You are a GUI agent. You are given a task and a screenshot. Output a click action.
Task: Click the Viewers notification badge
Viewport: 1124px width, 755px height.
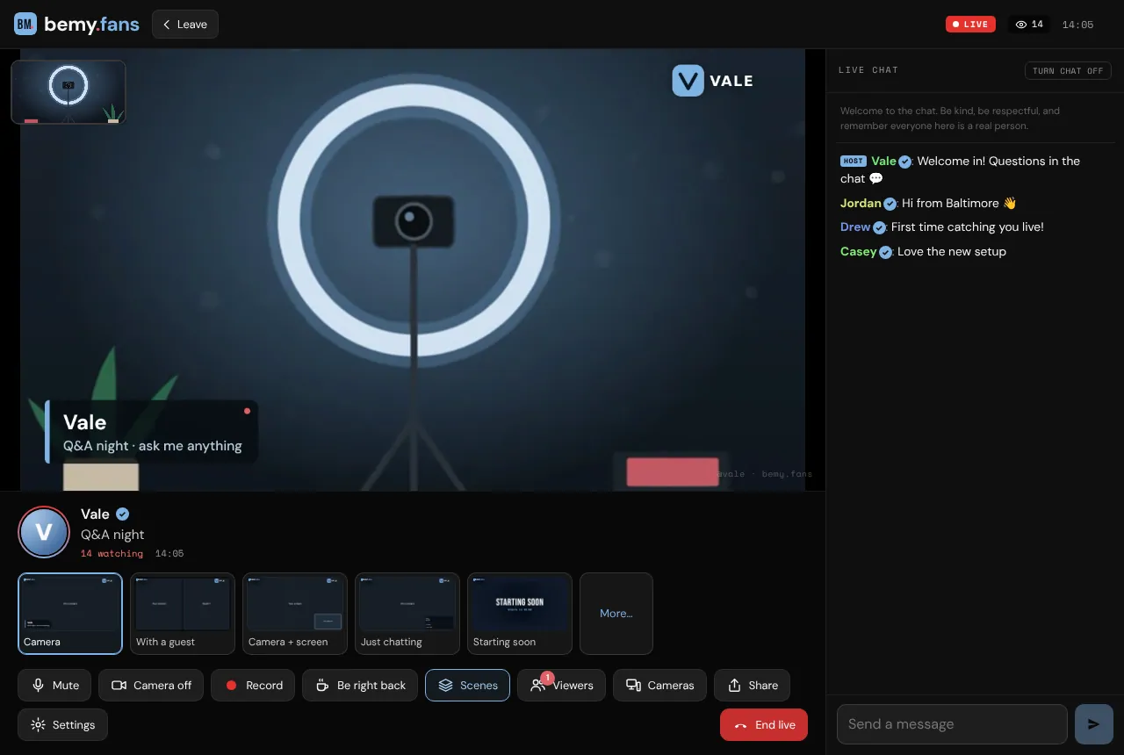547,678
